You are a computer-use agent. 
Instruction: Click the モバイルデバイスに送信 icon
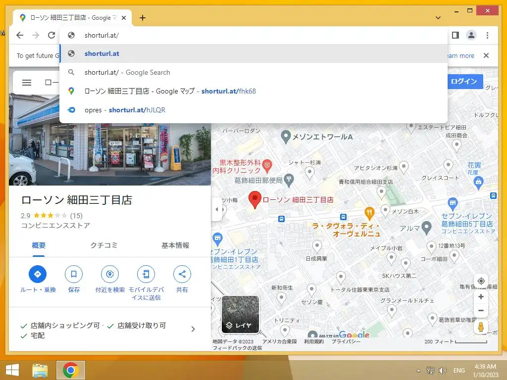(146, 274)
